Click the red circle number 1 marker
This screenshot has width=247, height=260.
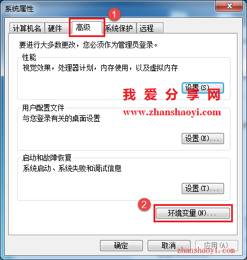[114, 15]
